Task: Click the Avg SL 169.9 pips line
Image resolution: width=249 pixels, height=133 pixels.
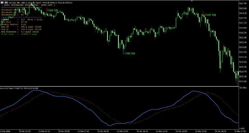Action: (x=22, y=29)
